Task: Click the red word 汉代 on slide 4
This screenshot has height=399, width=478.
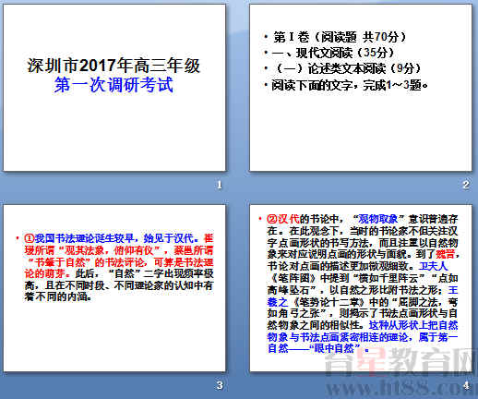Action: point(289,219)
